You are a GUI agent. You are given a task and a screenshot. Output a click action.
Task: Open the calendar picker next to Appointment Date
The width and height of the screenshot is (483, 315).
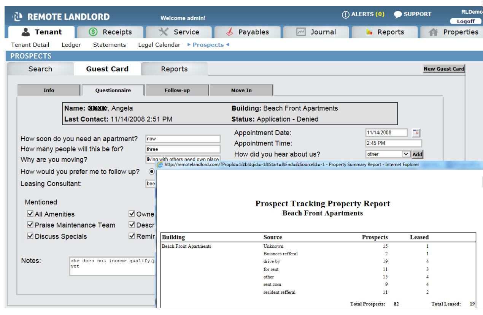point(416,133)
